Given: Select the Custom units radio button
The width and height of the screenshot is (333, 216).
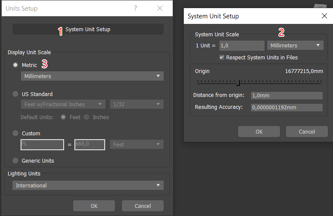Looking at the screenshot, I should coord(16,133).
